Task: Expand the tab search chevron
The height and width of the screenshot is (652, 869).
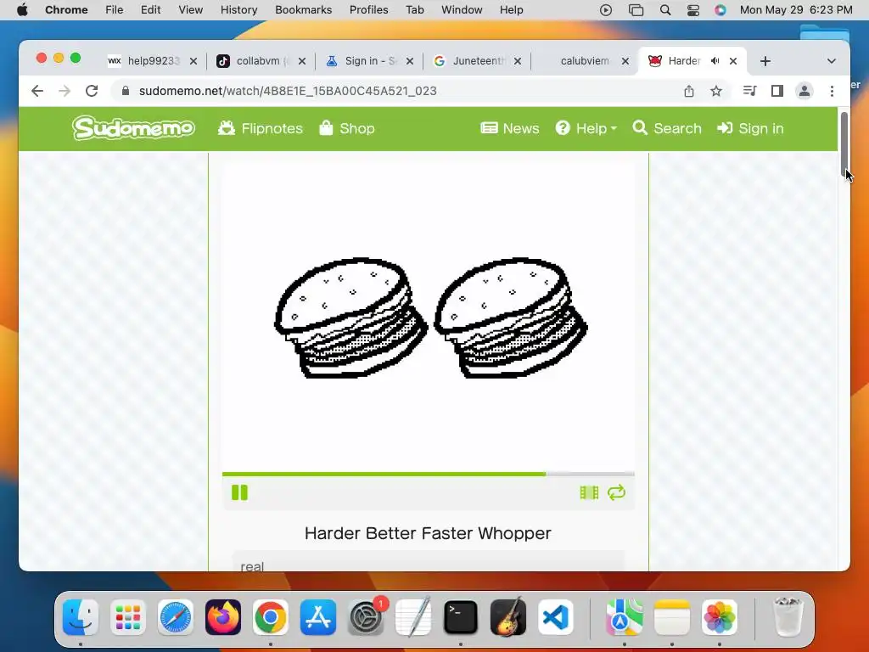Action: (832, 61)
